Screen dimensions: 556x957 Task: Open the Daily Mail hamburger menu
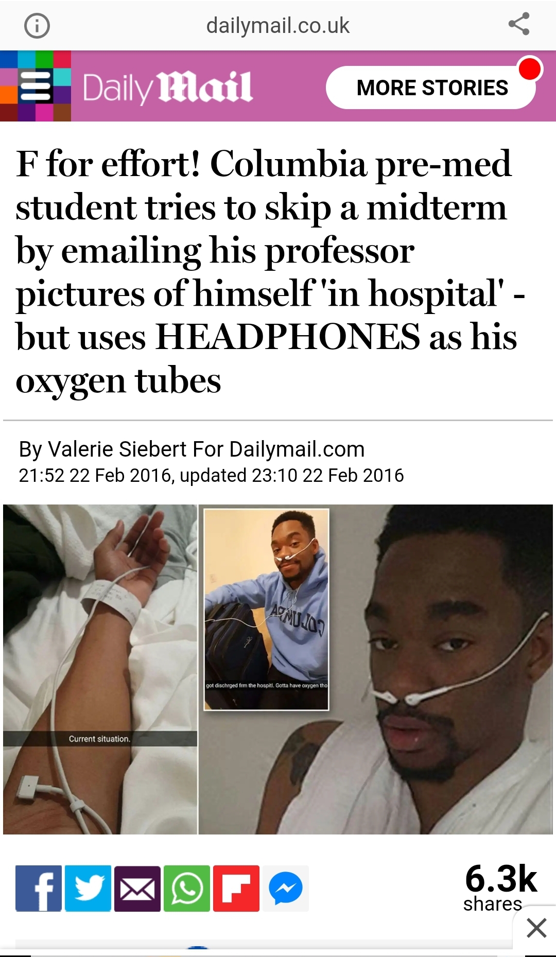coord(35,86)
